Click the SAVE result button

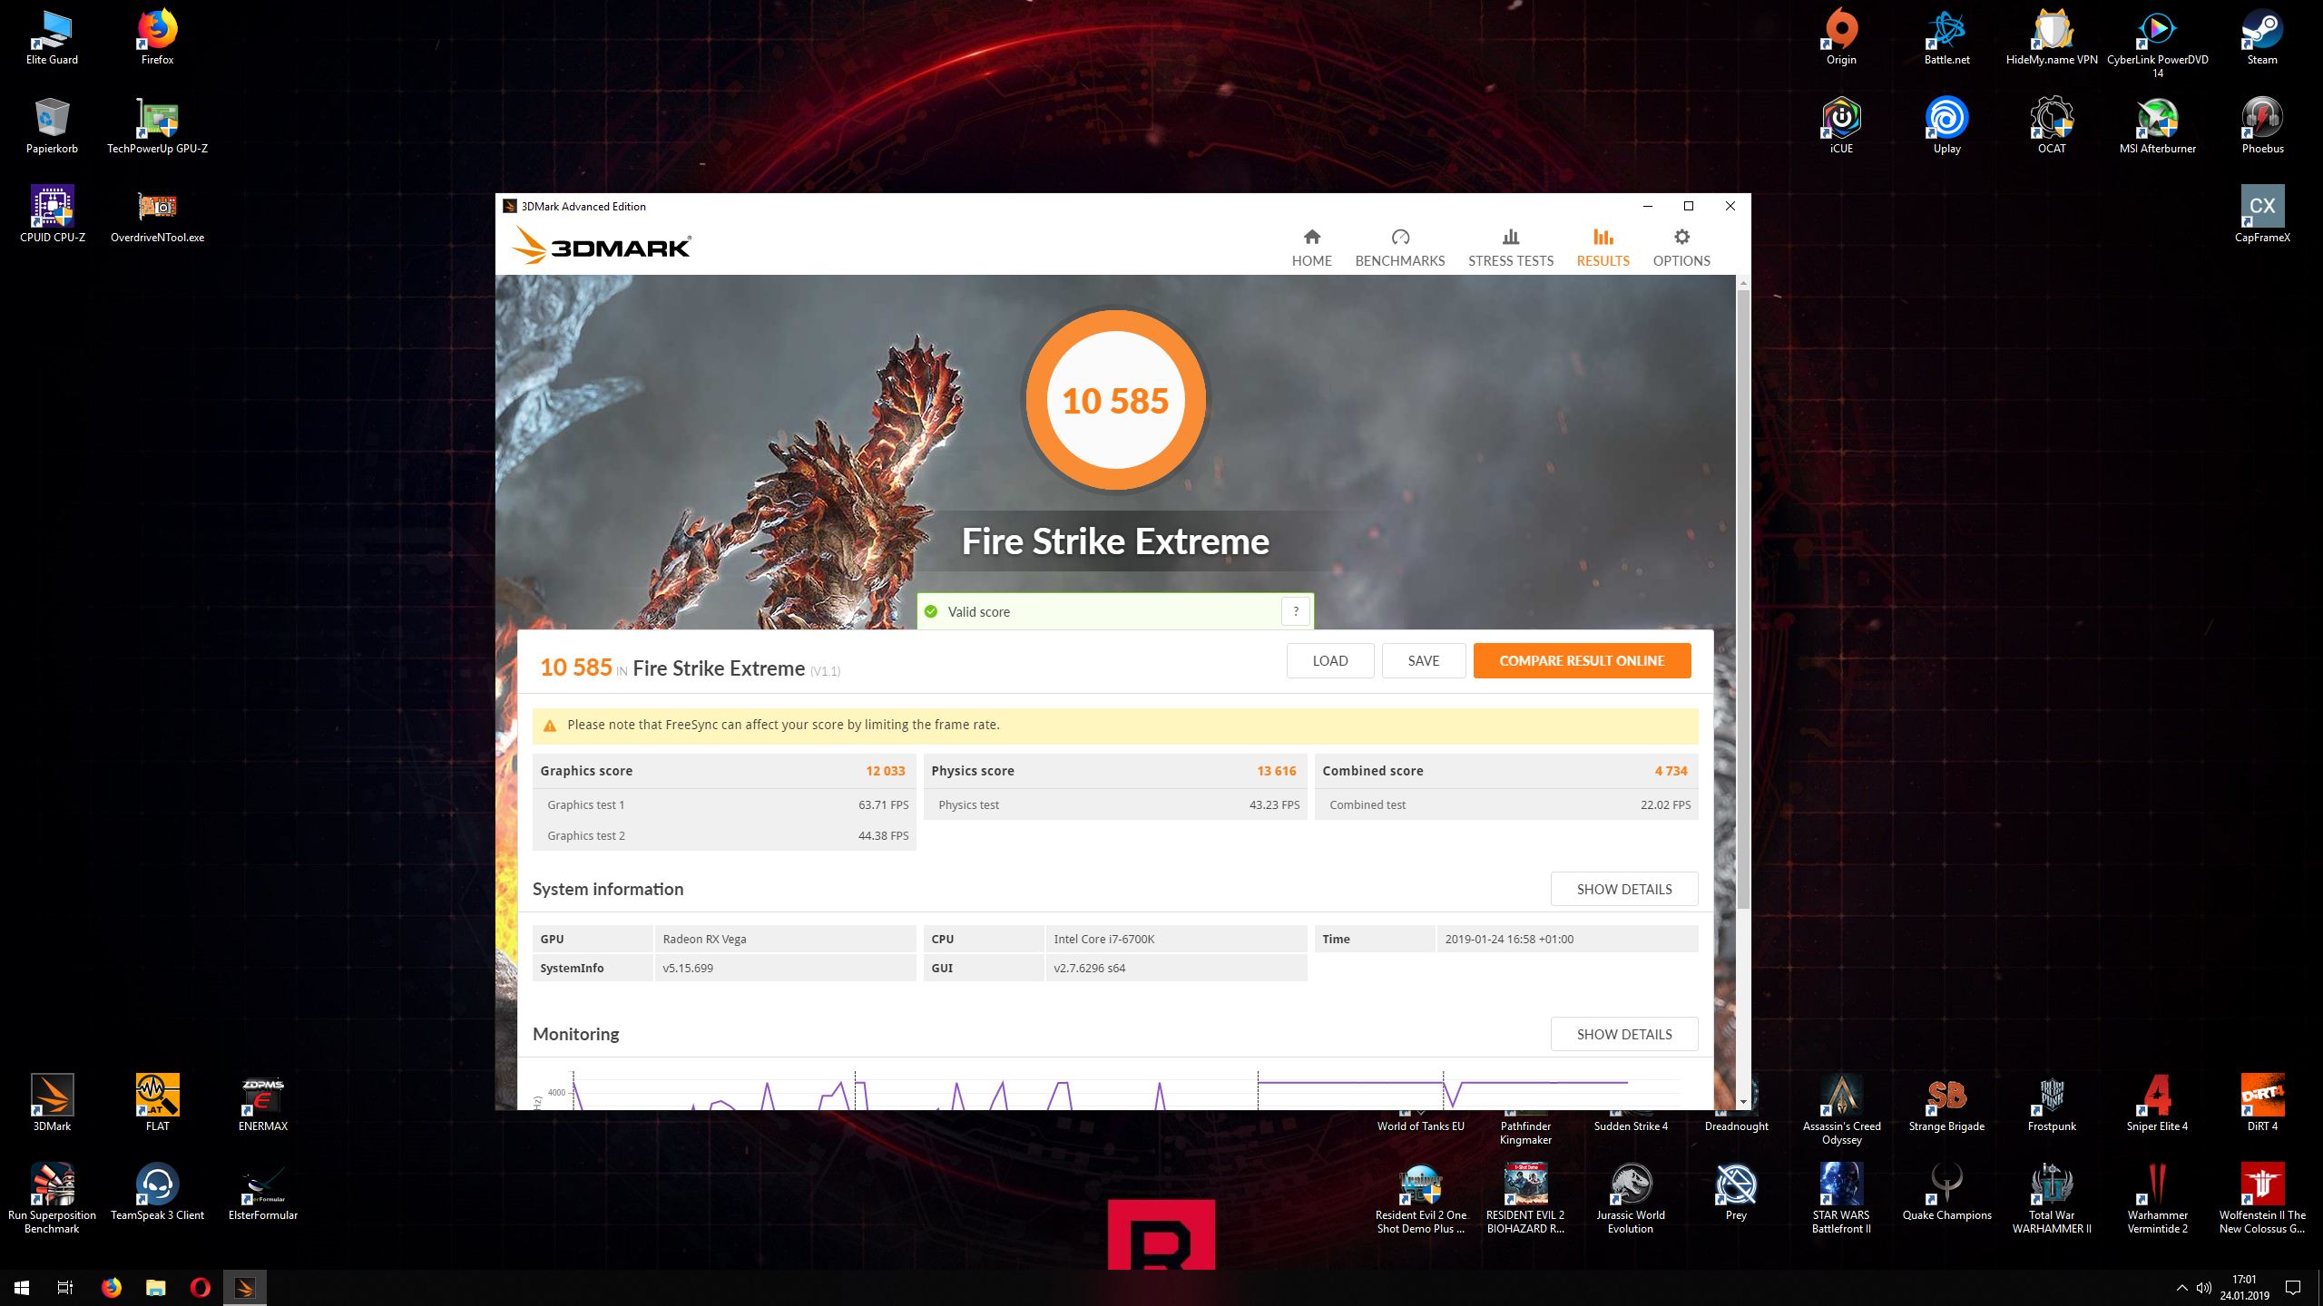[1424, 660]
